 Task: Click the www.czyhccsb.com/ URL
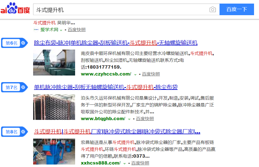point(106,74)
